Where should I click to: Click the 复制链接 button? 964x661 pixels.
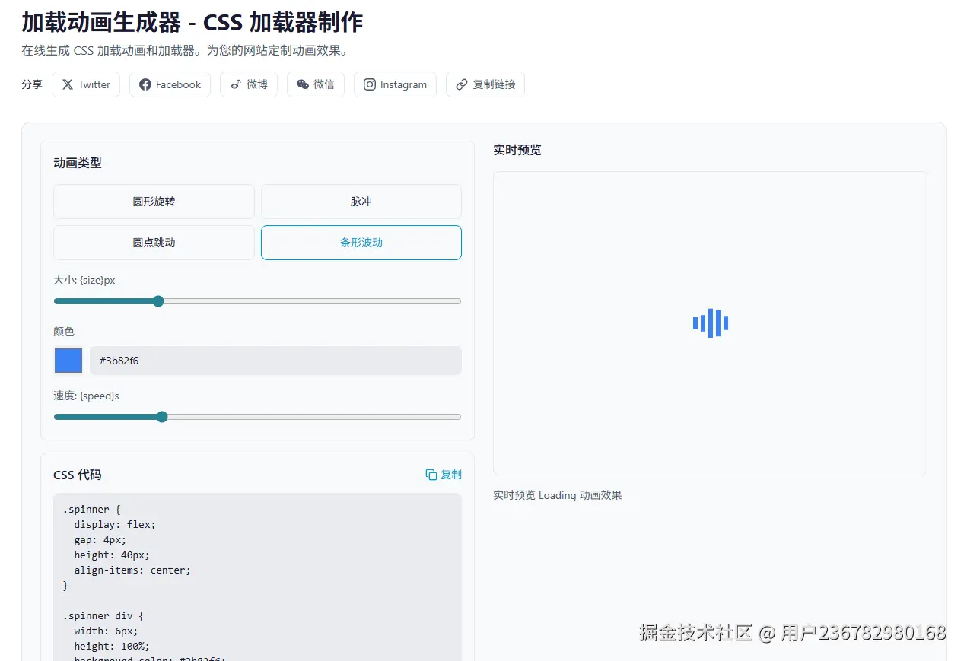point(485,84)
